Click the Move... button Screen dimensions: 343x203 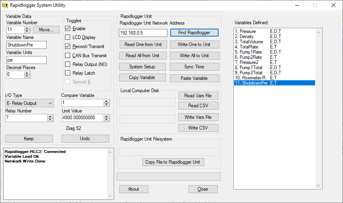[46, 30]
